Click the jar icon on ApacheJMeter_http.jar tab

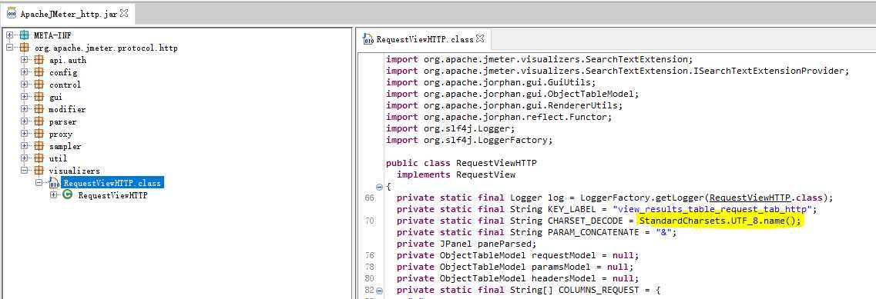(x=12, y=13)
